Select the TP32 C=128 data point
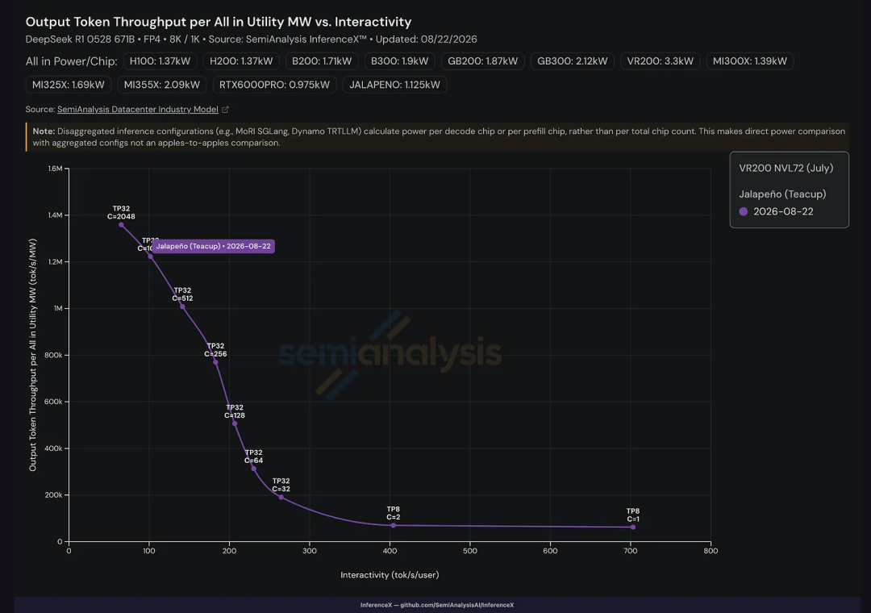This screenshot has width=871, height=613. tap(235, 423)
